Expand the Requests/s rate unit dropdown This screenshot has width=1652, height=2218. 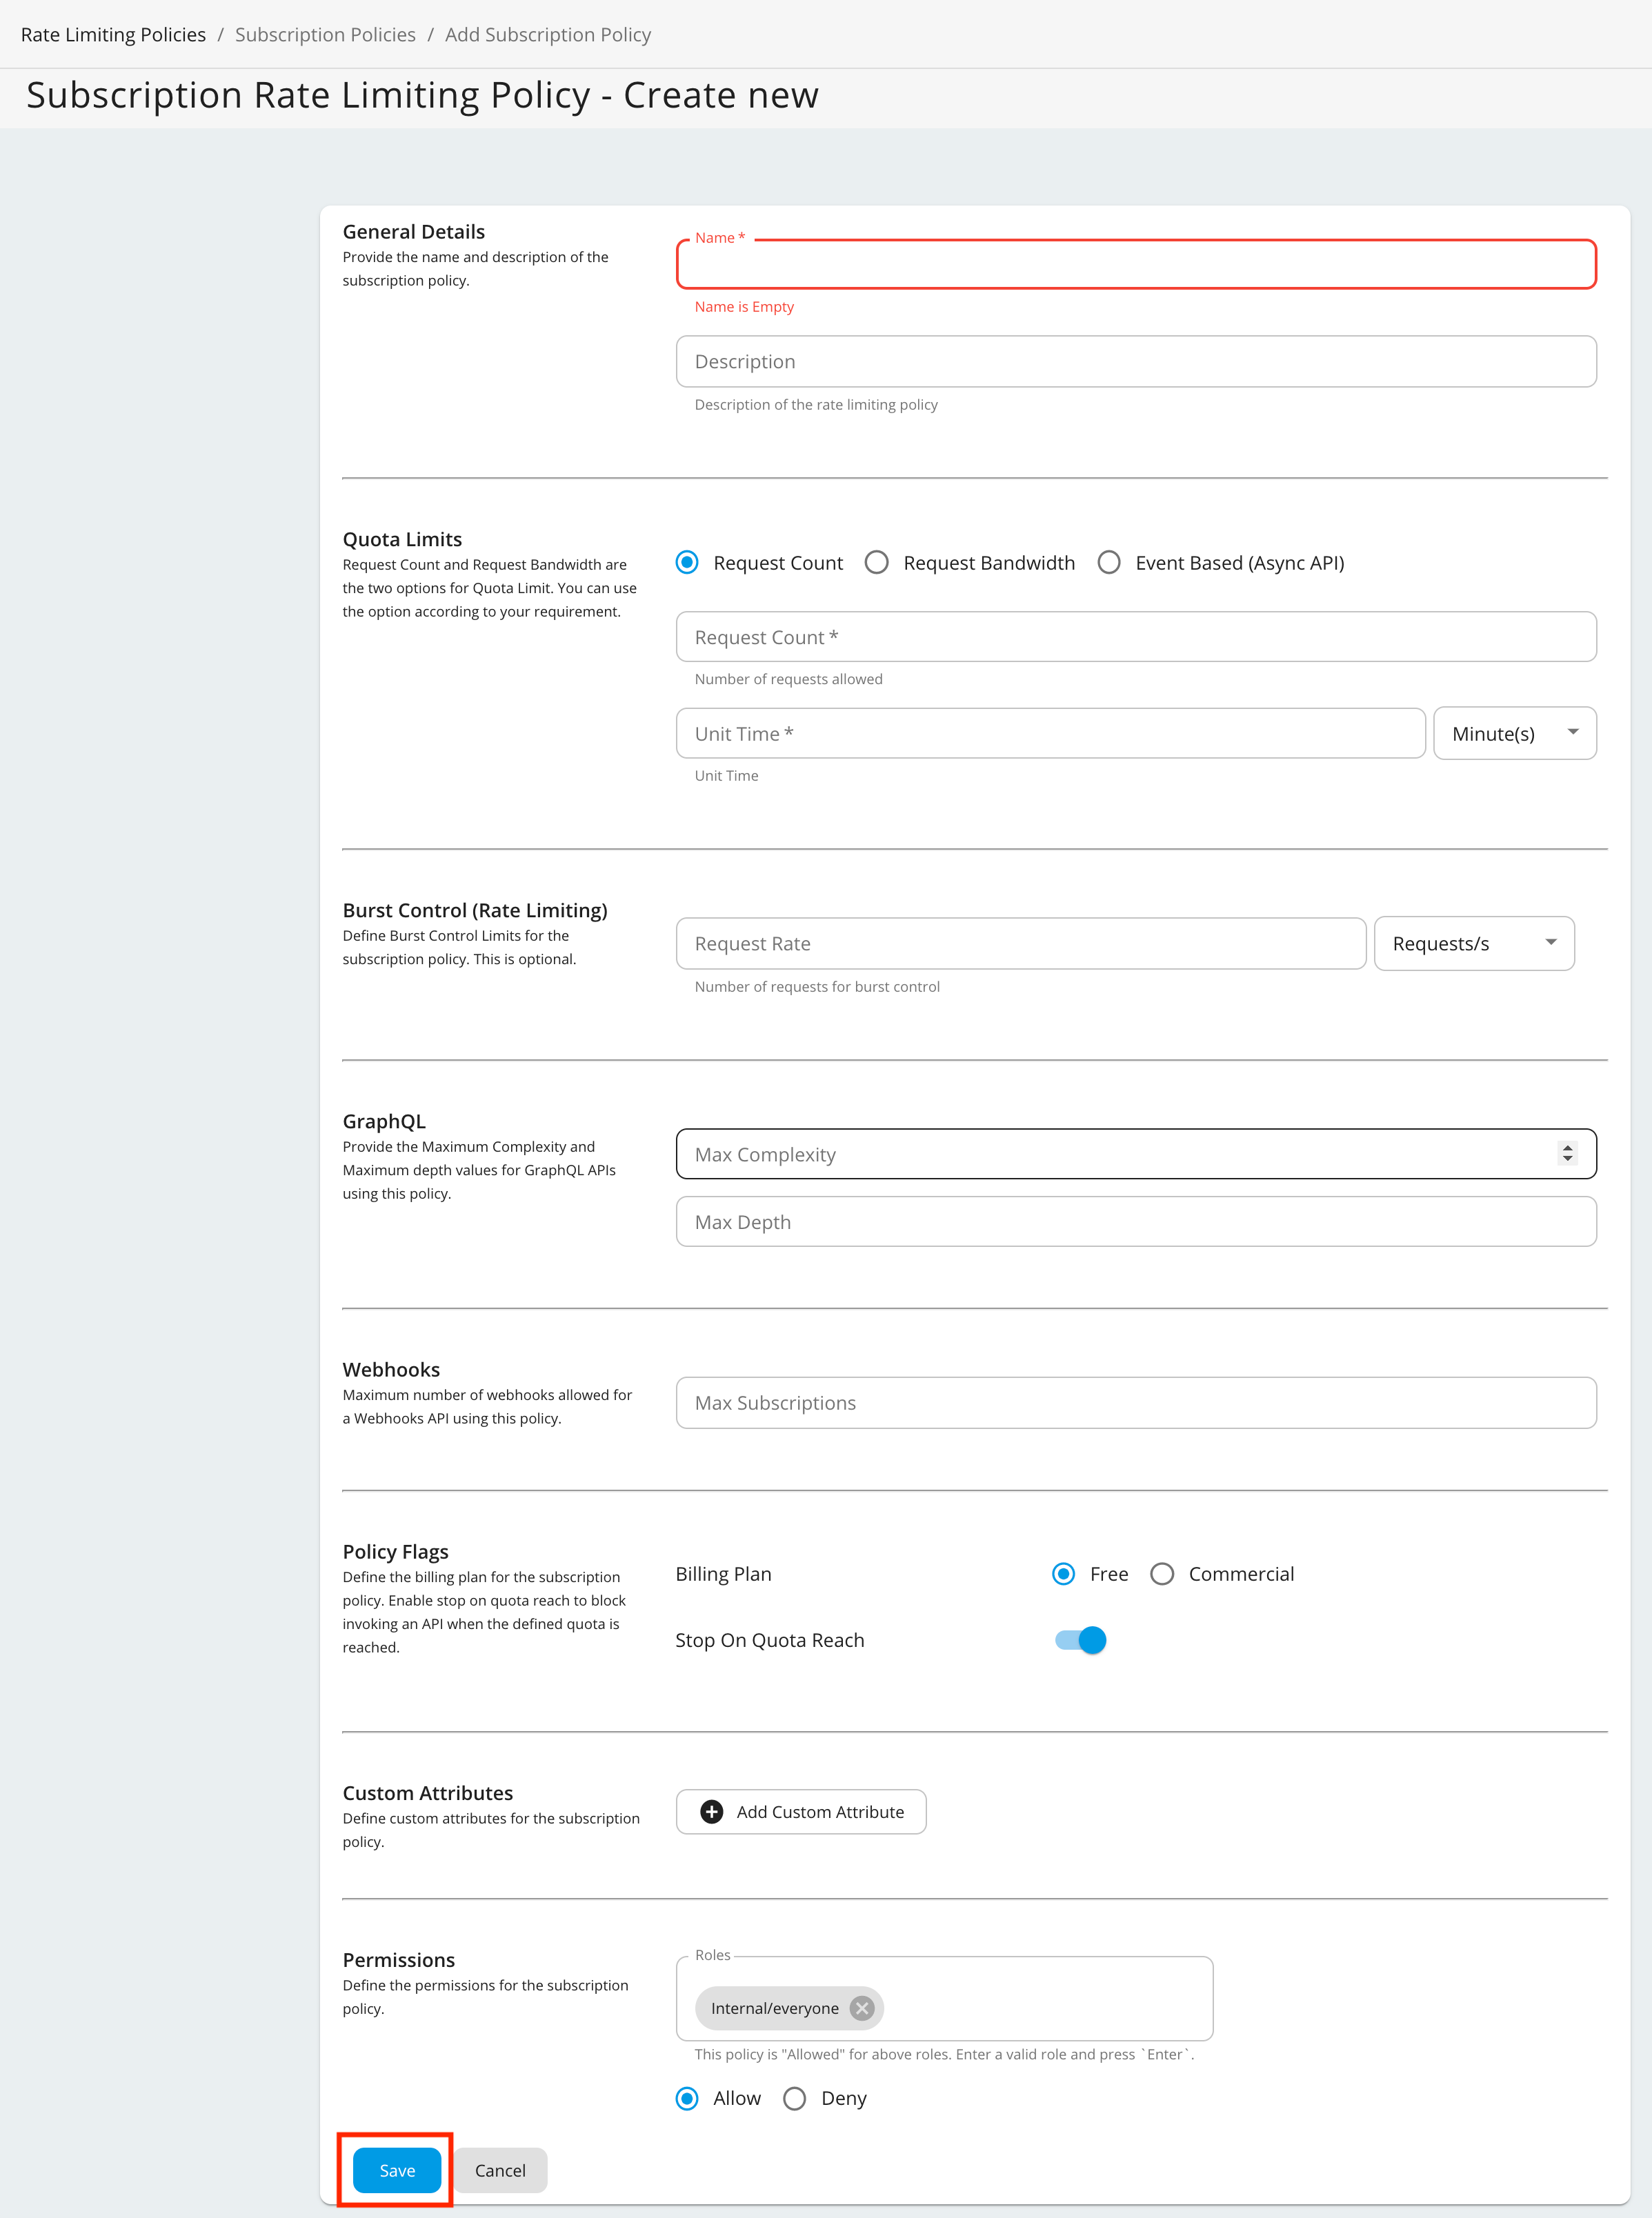pos(1473,944)
